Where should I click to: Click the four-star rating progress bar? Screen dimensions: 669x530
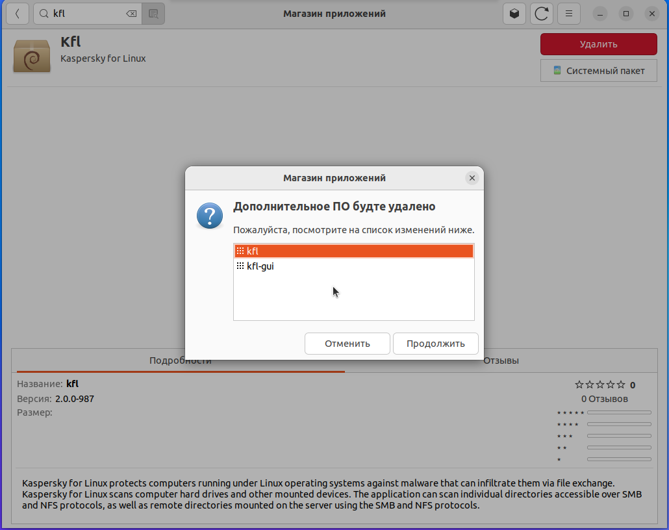click(x=619, y=424)
